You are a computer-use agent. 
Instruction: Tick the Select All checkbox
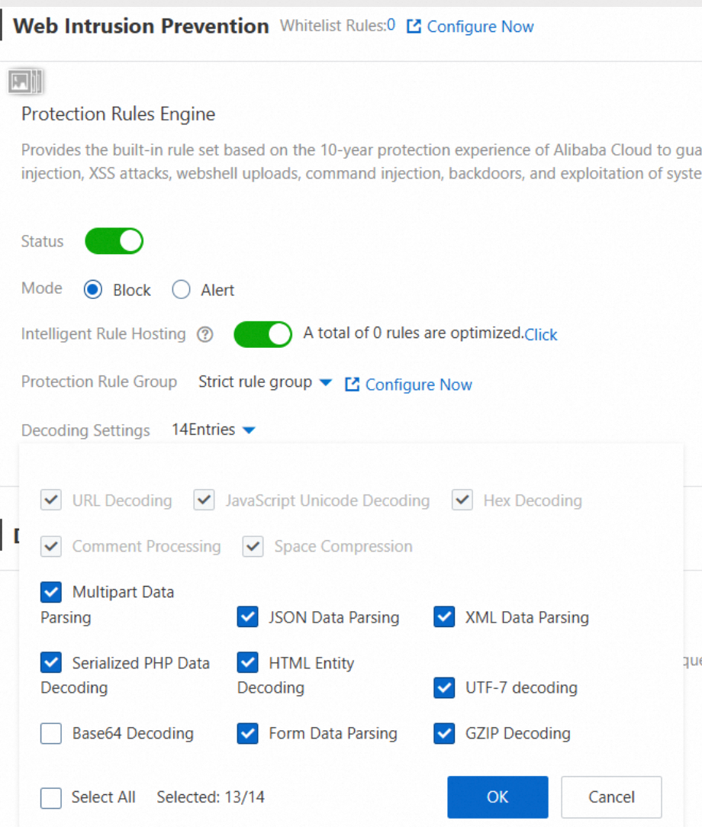(51, 798)
